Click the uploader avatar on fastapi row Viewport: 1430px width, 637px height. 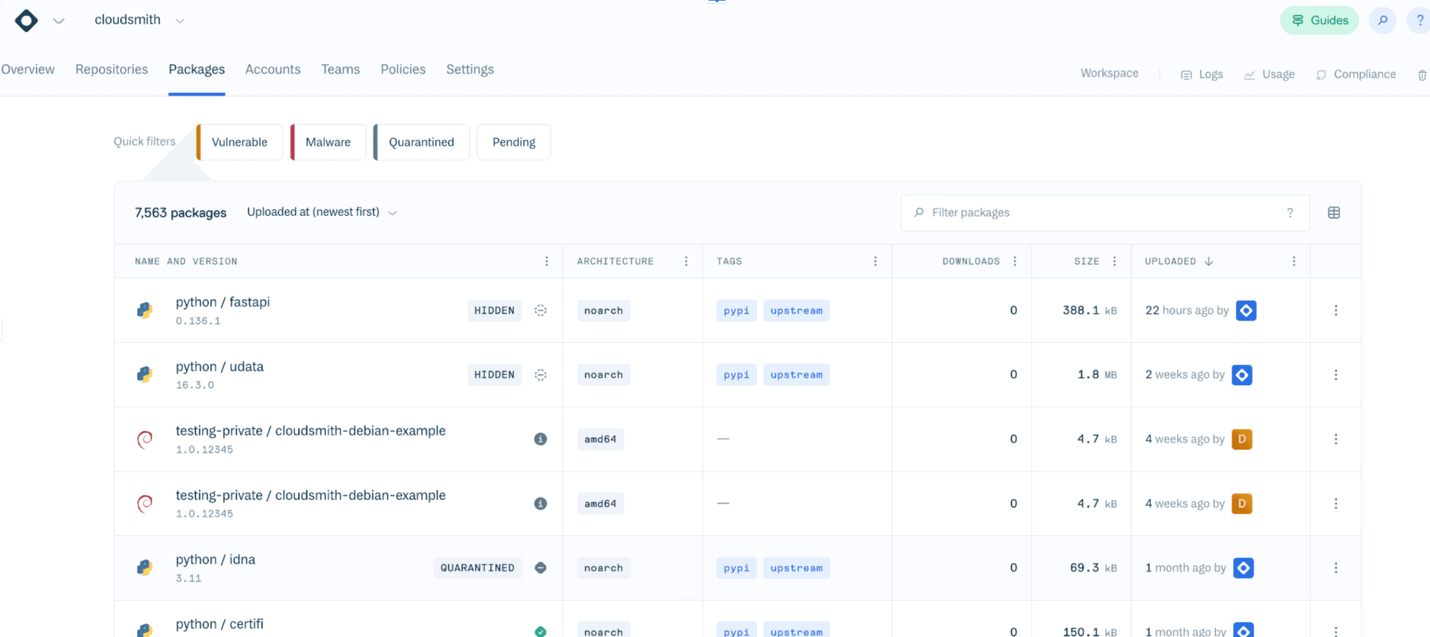1246,310
